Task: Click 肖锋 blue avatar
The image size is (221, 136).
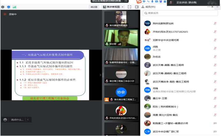Action: coord(148,90)
